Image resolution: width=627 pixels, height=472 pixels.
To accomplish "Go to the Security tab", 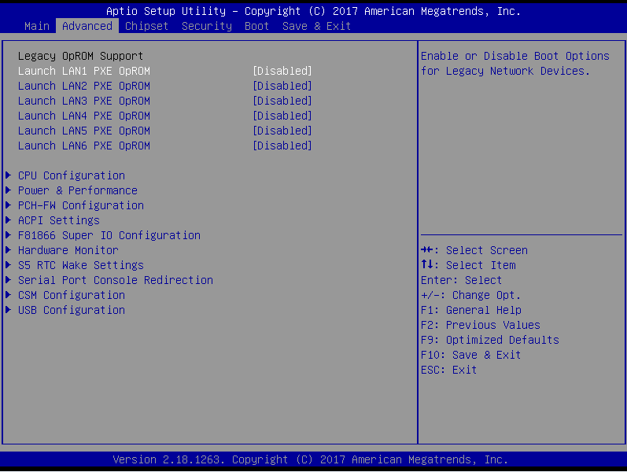I will pos(206,26).
